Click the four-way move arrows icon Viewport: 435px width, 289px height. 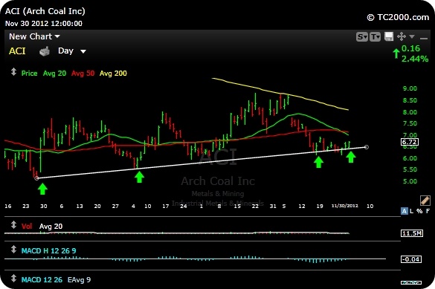click(x=402, y=36)
